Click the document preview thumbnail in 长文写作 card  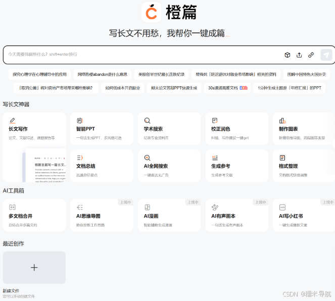tap(44, 165)
